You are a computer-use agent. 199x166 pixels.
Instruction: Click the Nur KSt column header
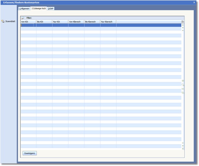tap(60, 22)
